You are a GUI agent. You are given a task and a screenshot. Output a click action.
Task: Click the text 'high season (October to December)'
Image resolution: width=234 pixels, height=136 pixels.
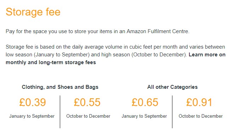pyautogui.click(x=143, y=55)
